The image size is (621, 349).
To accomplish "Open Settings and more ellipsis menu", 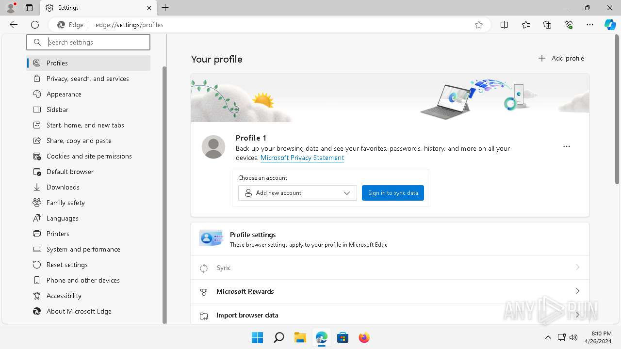I will click(590, 25).
